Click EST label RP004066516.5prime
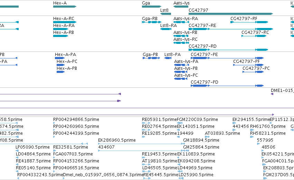This screenshot has height=180, width=294. pos(76,168)
